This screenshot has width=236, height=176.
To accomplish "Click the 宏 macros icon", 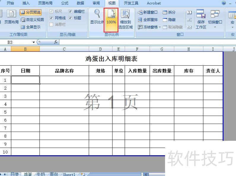I will [232, 15].
